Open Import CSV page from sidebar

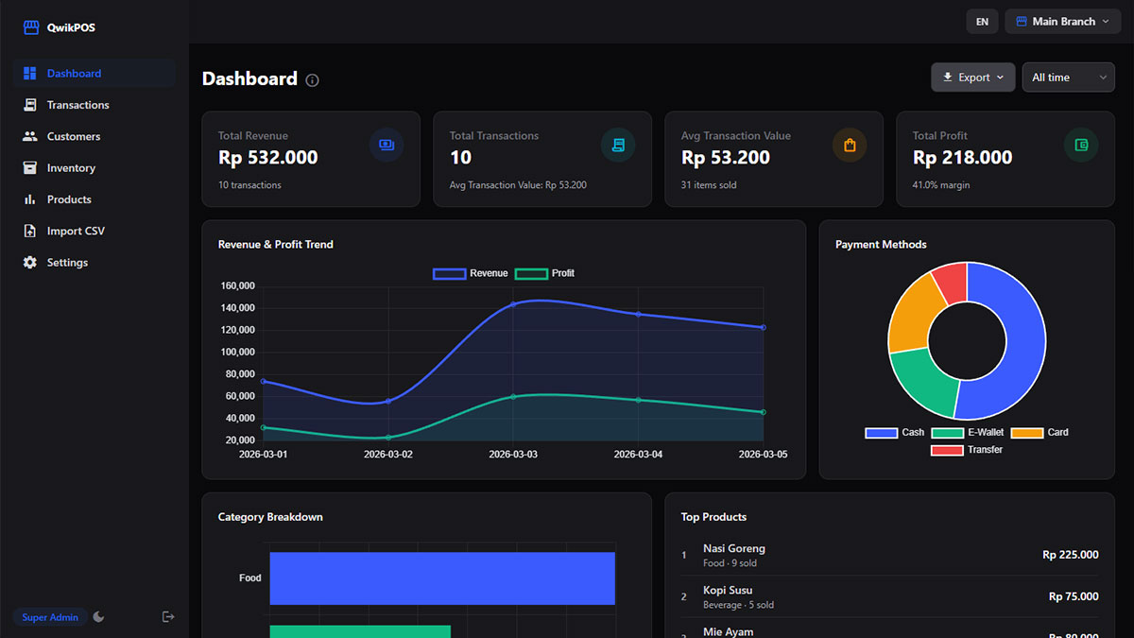[94, 231]
